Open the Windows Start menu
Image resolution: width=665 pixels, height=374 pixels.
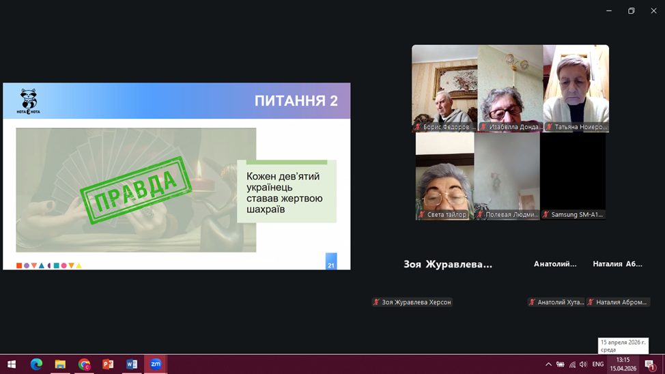point(12,364)
